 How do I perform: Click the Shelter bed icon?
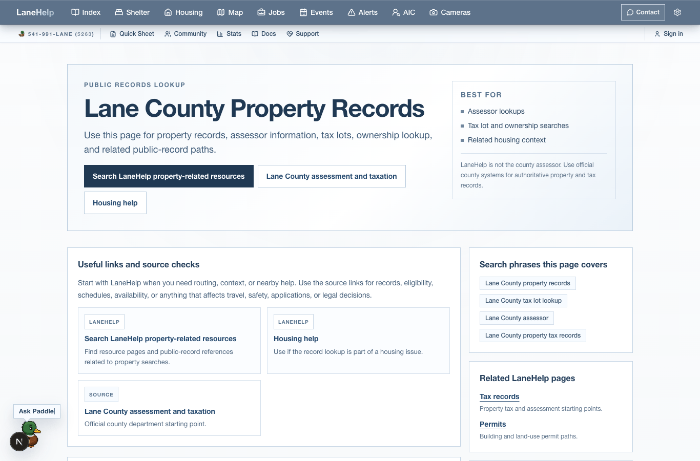119,12
